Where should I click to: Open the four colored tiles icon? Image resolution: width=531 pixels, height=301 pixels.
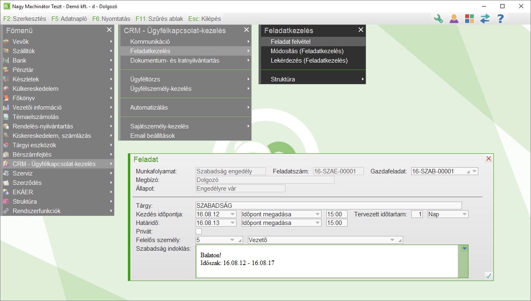pyautogui.click(x=469, y=19)
